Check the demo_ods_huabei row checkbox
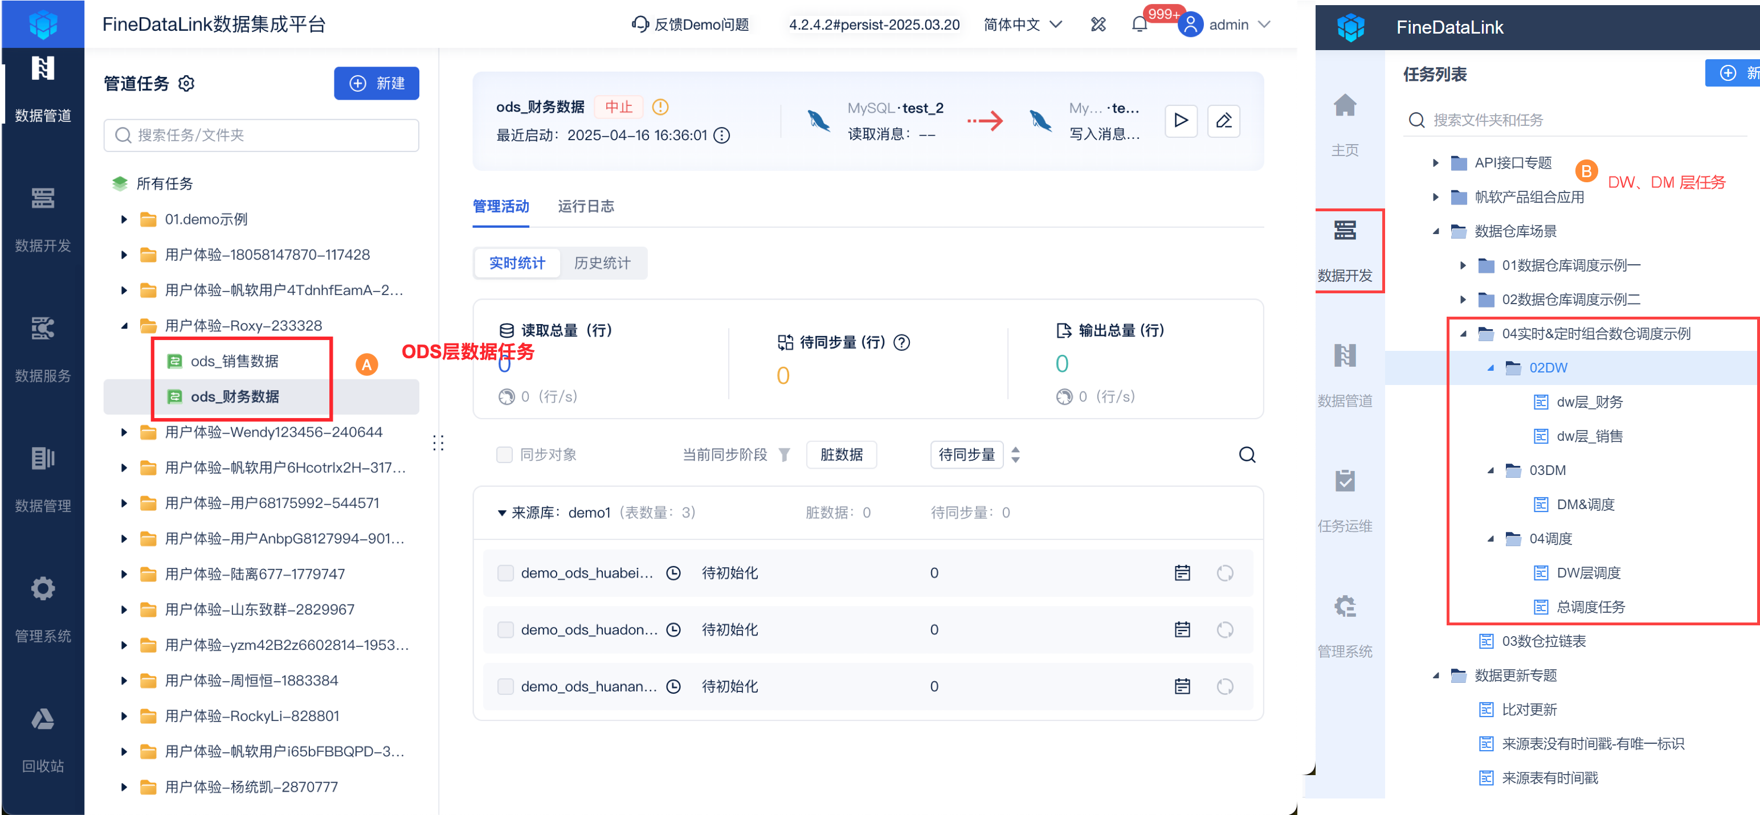Screen dimensions: 1760x815 [505, 573]
